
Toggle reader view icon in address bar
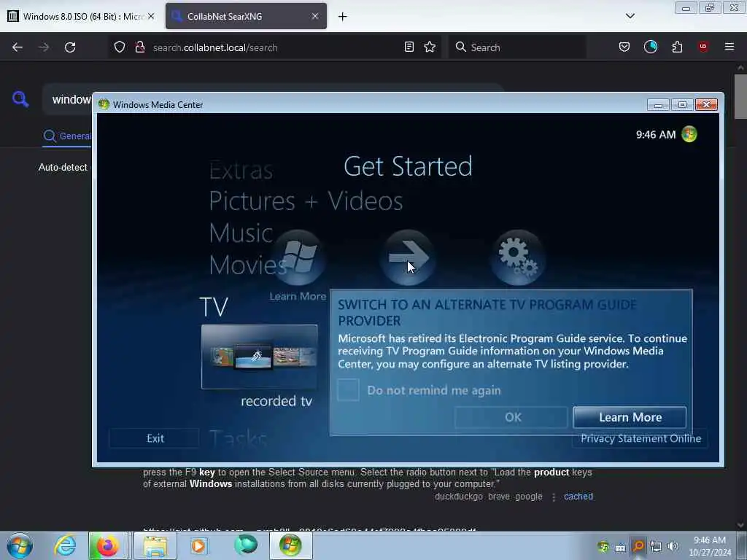[x=409, y=47]
